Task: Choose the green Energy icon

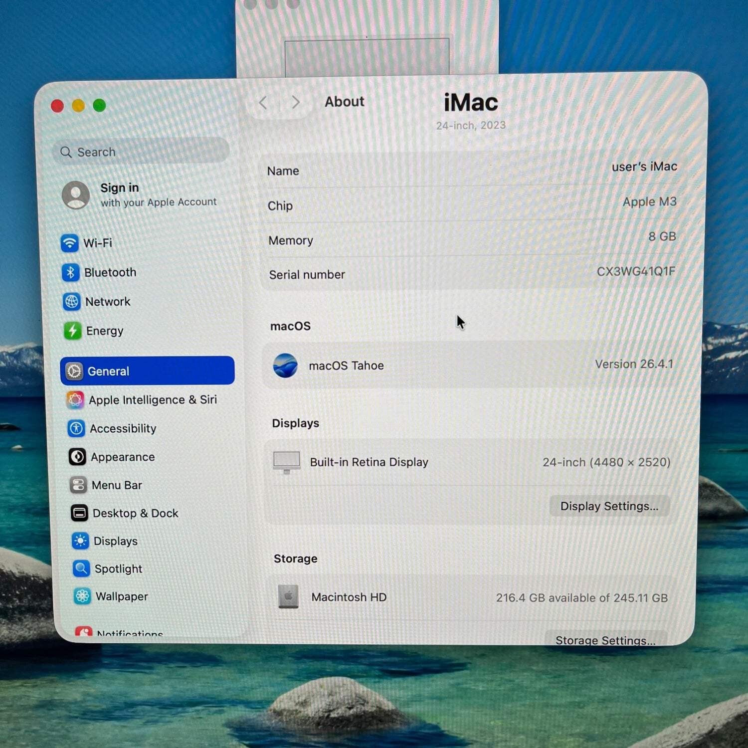Action: (73, 331)
